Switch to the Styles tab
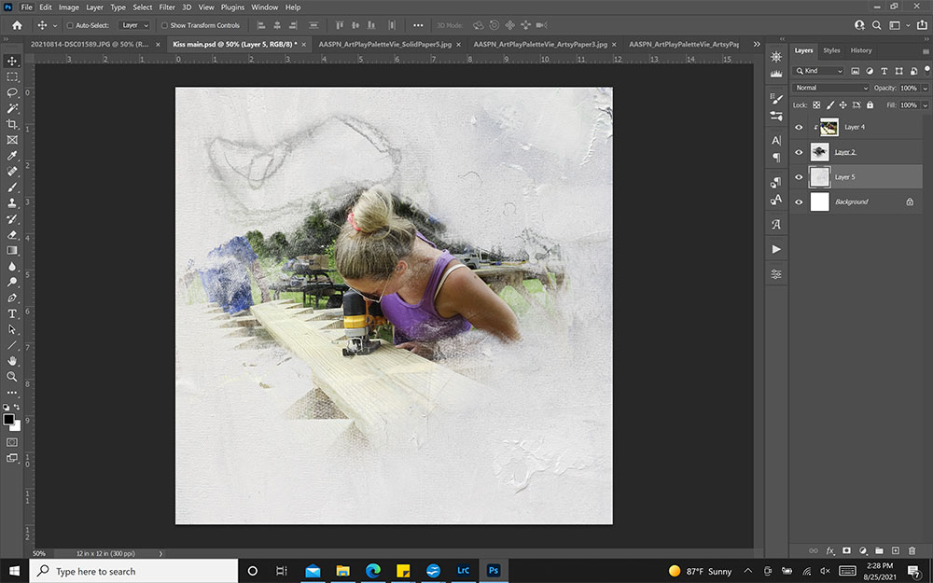This screenshot has height=583, width=933. pos(831,50)
